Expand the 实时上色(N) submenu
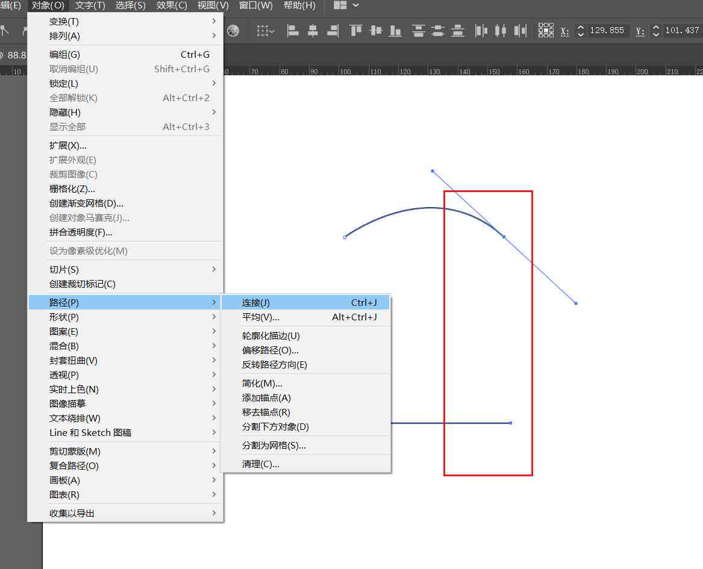The height and width of the screenshot is (569, 703). [x=125, y=389]
